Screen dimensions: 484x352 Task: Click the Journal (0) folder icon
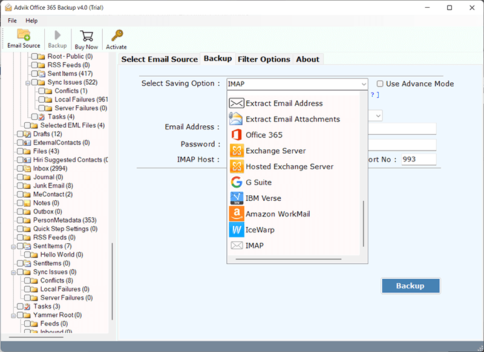tap(27, 177)
